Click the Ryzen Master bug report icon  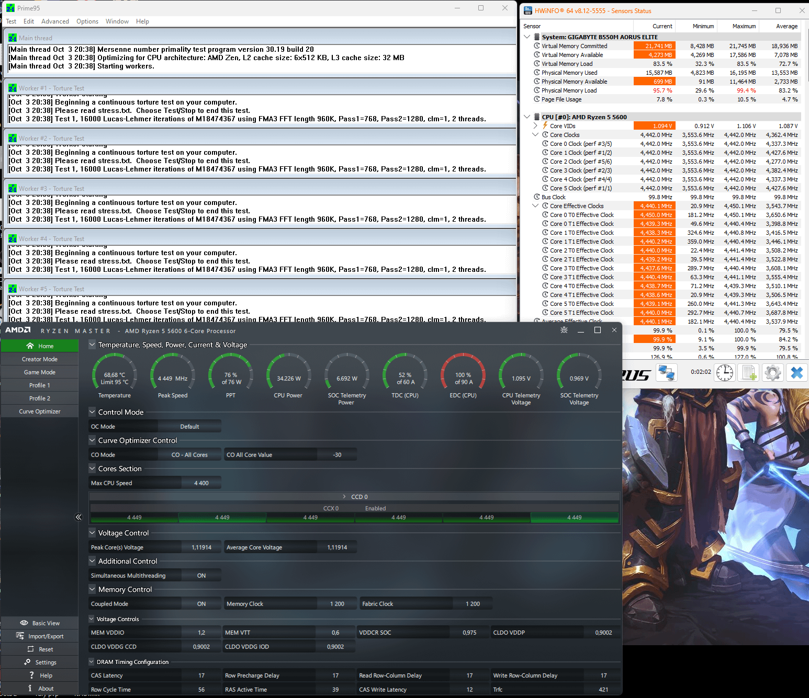click(x=564, y=330)
